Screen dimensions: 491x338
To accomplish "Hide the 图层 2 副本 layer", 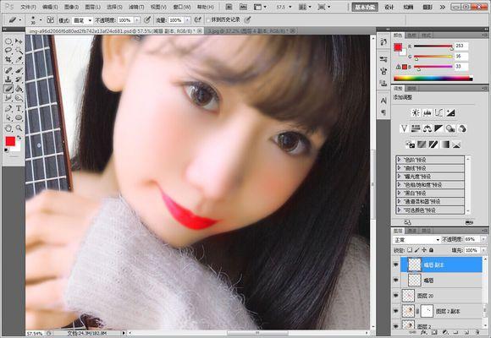I will click(x=396, y=311).
